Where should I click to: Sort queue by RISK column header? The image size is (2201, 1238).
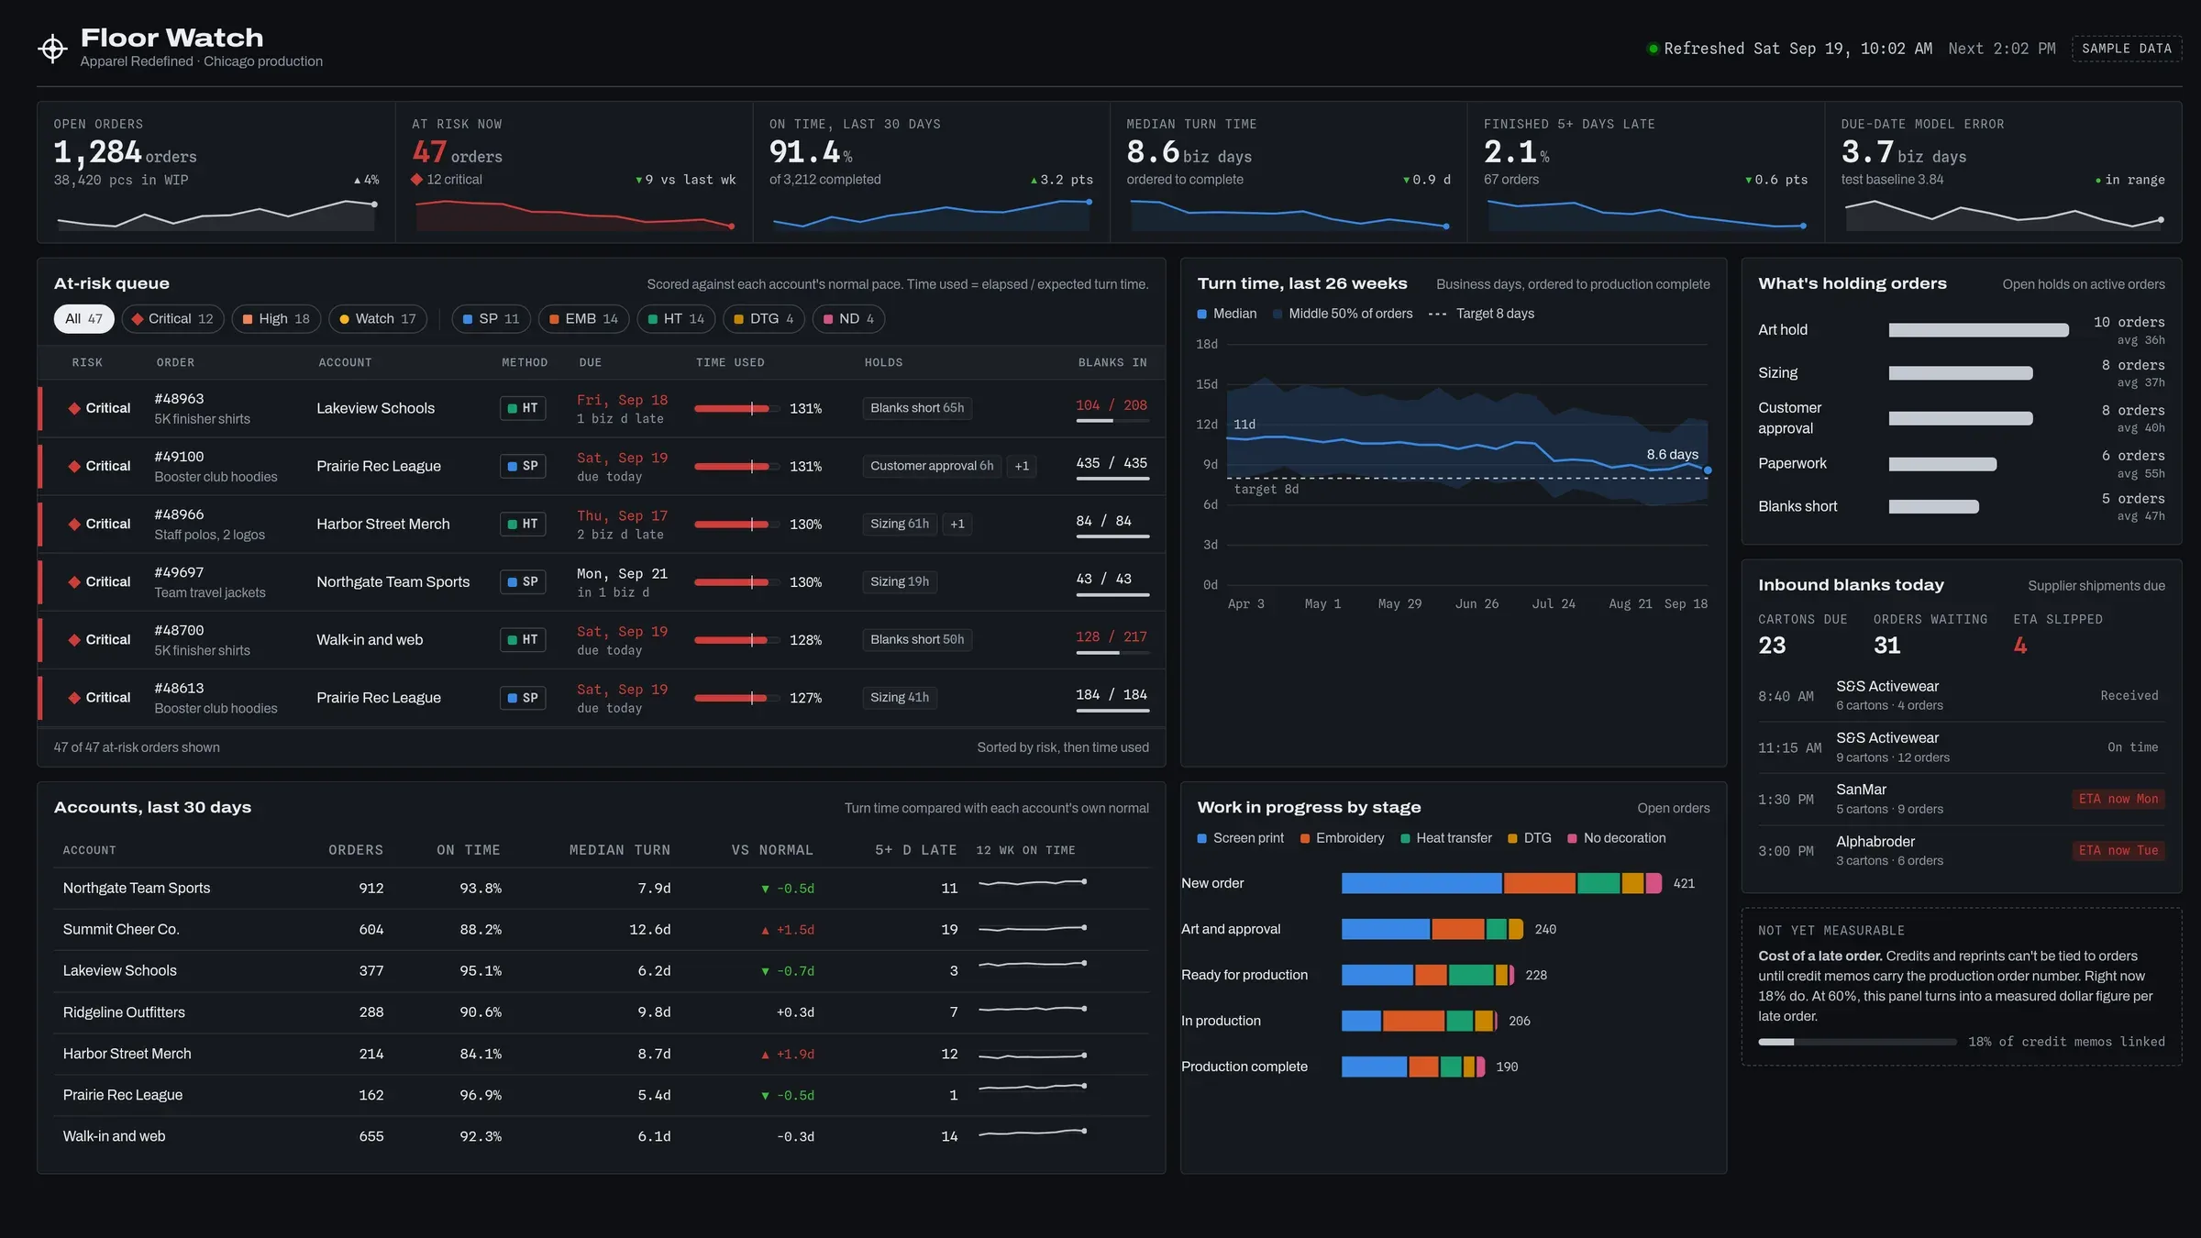[87, 362]
